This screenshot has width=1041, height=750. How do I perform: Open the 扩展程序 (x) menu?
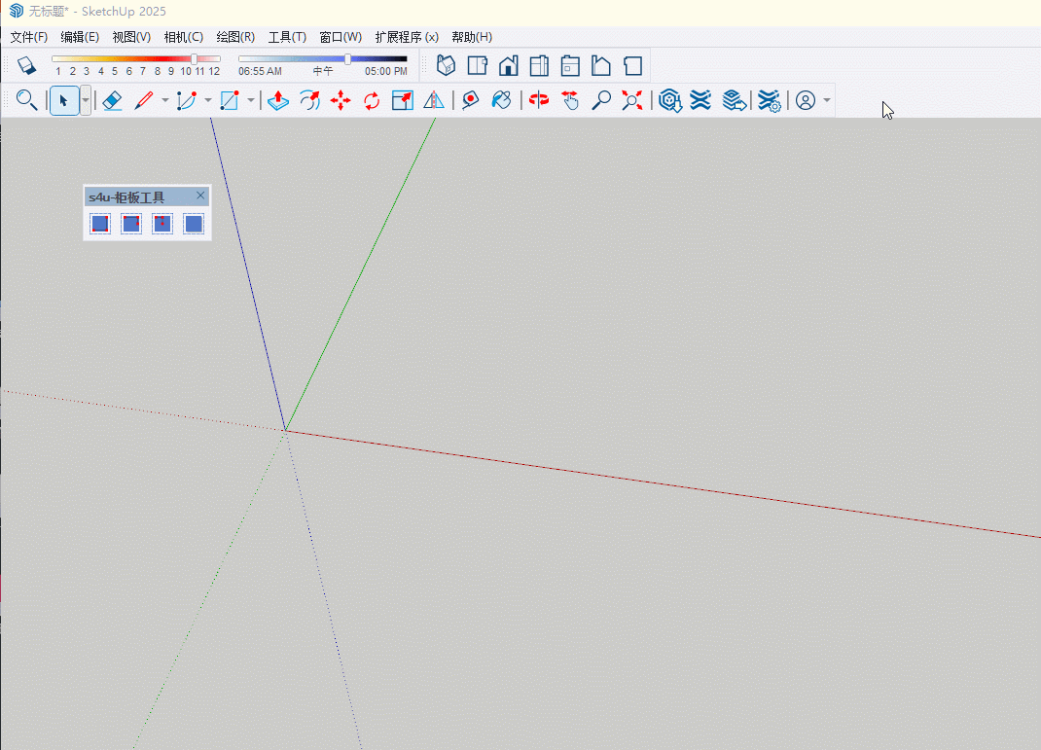pyautogui.click(x=406, y=37)
